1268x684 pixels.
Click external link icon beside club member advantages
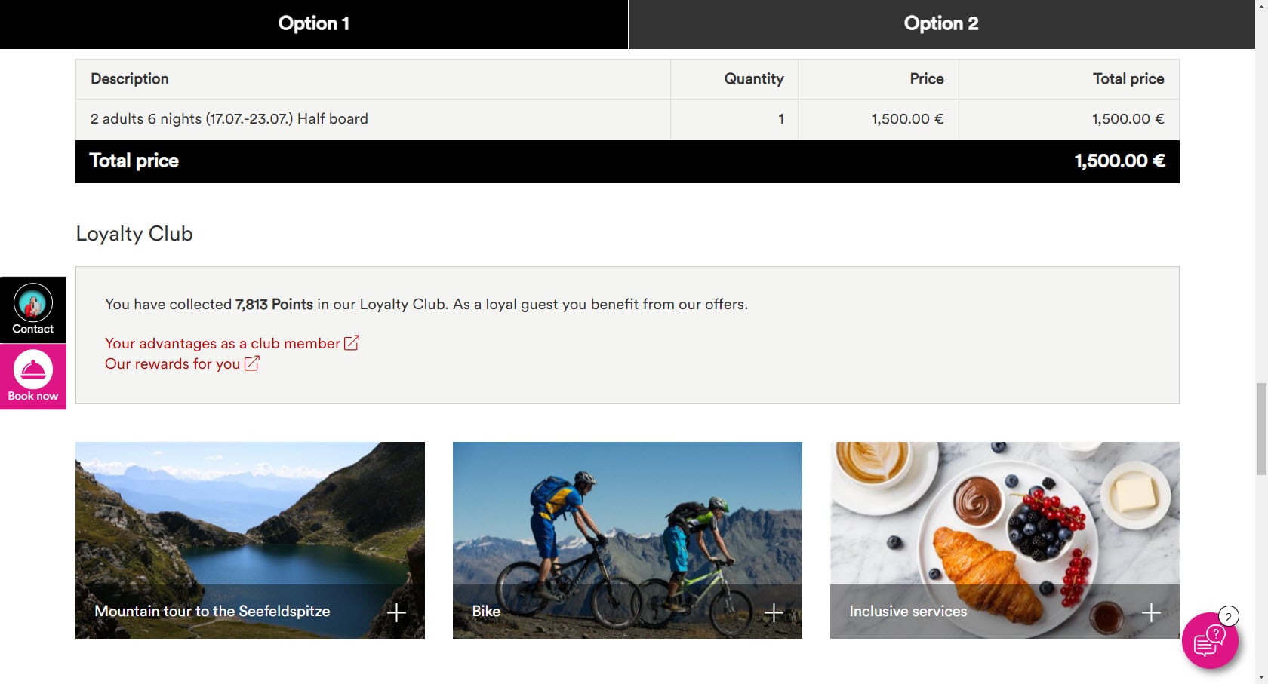tap(352, 343)
